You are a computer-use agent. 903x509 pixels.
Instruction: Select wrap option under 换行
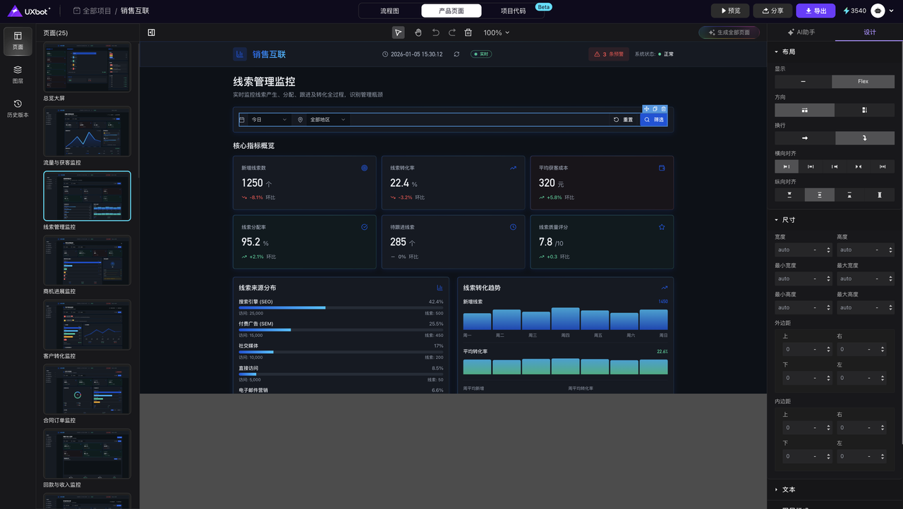coord(865,138)
